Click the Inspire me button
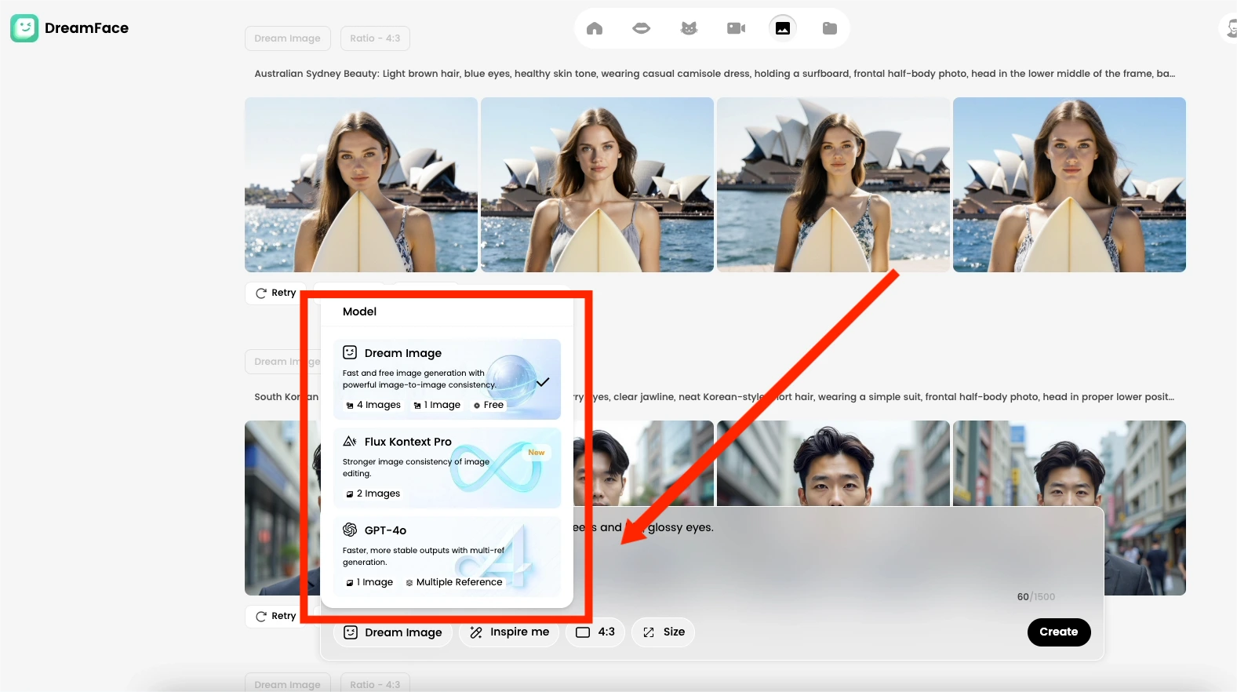The width and height of the screenshot is (1237, 692). [x=510, y=632]
